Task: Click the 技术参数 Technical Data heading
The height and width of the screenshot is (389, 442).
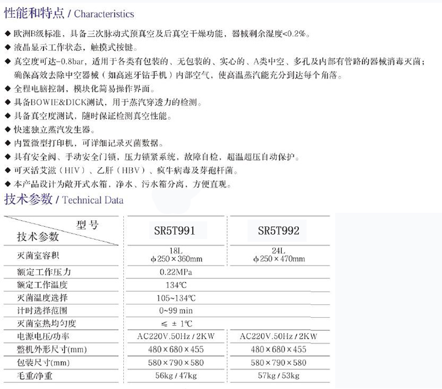Action: (x=64, y=200)
